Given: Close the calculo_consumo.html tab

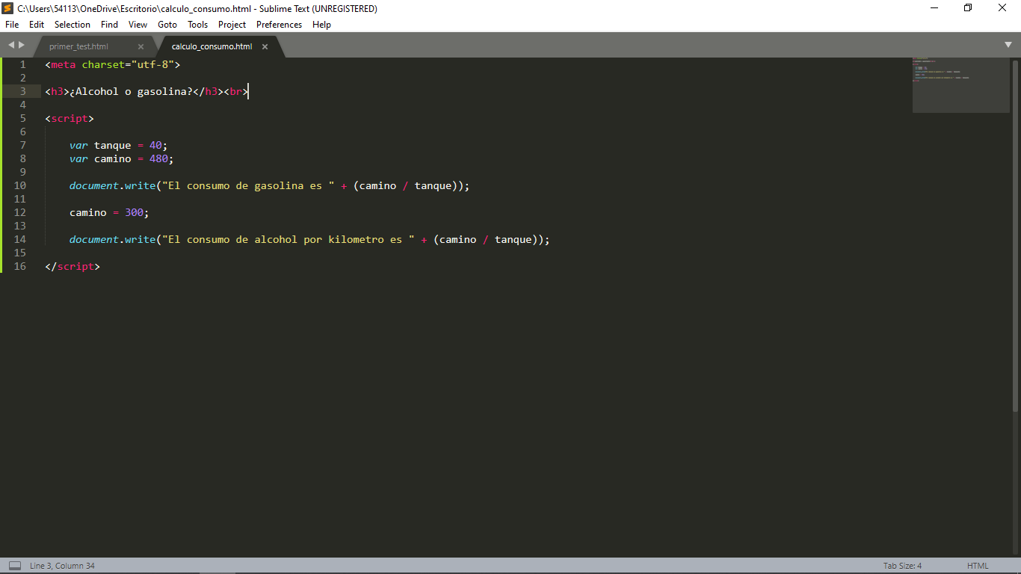Looking at the screenshot, I should [265, 46].
